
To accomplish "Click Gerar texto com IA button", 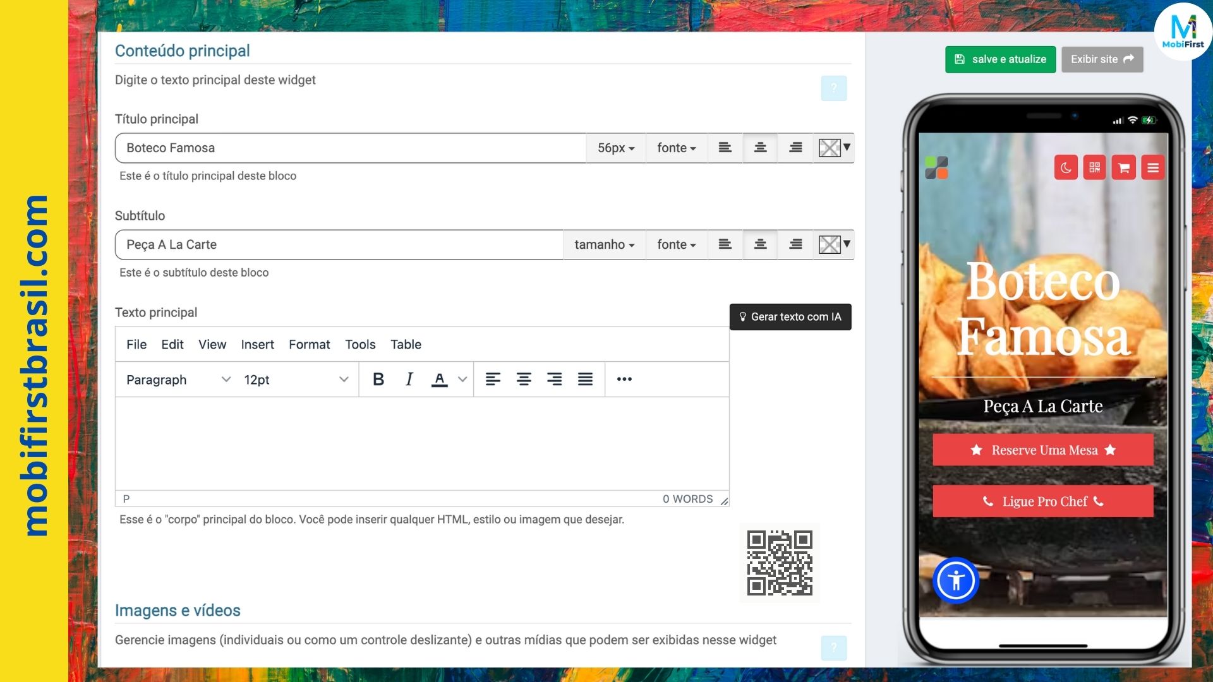I will [x=790, y=317].
